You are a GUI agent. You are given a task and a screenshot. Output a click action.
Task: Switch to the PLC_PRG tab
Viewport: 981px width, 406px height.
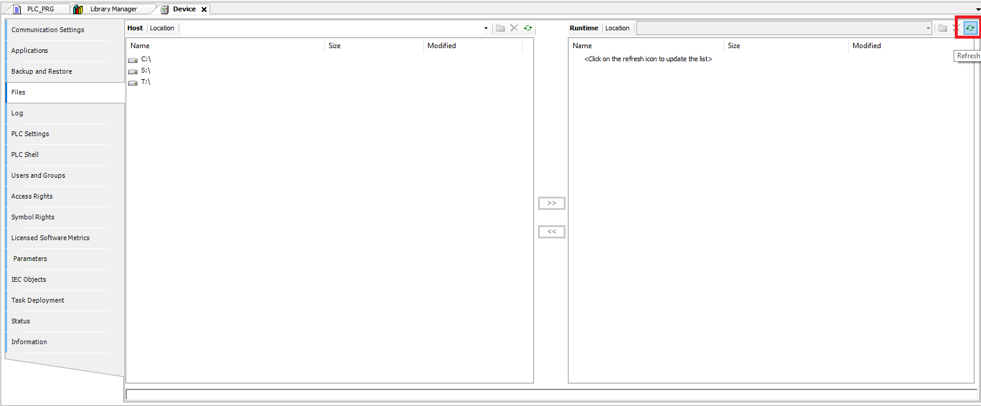[x=40, y=9]
